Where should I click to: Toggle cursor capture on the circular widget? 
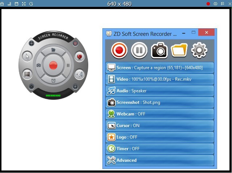click(27, 56)
